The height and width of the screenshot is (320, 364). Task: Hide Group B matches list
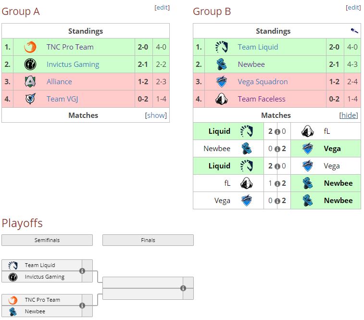[x=349, y=115]
